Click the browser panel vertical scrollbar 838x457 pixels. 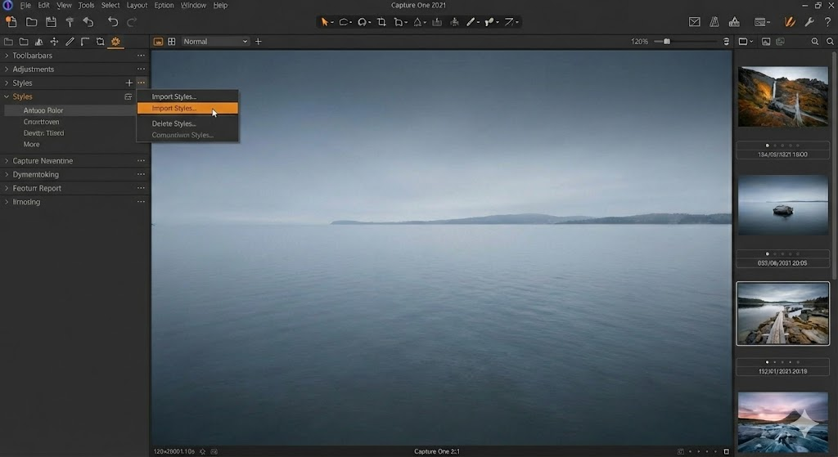point(835,165)
